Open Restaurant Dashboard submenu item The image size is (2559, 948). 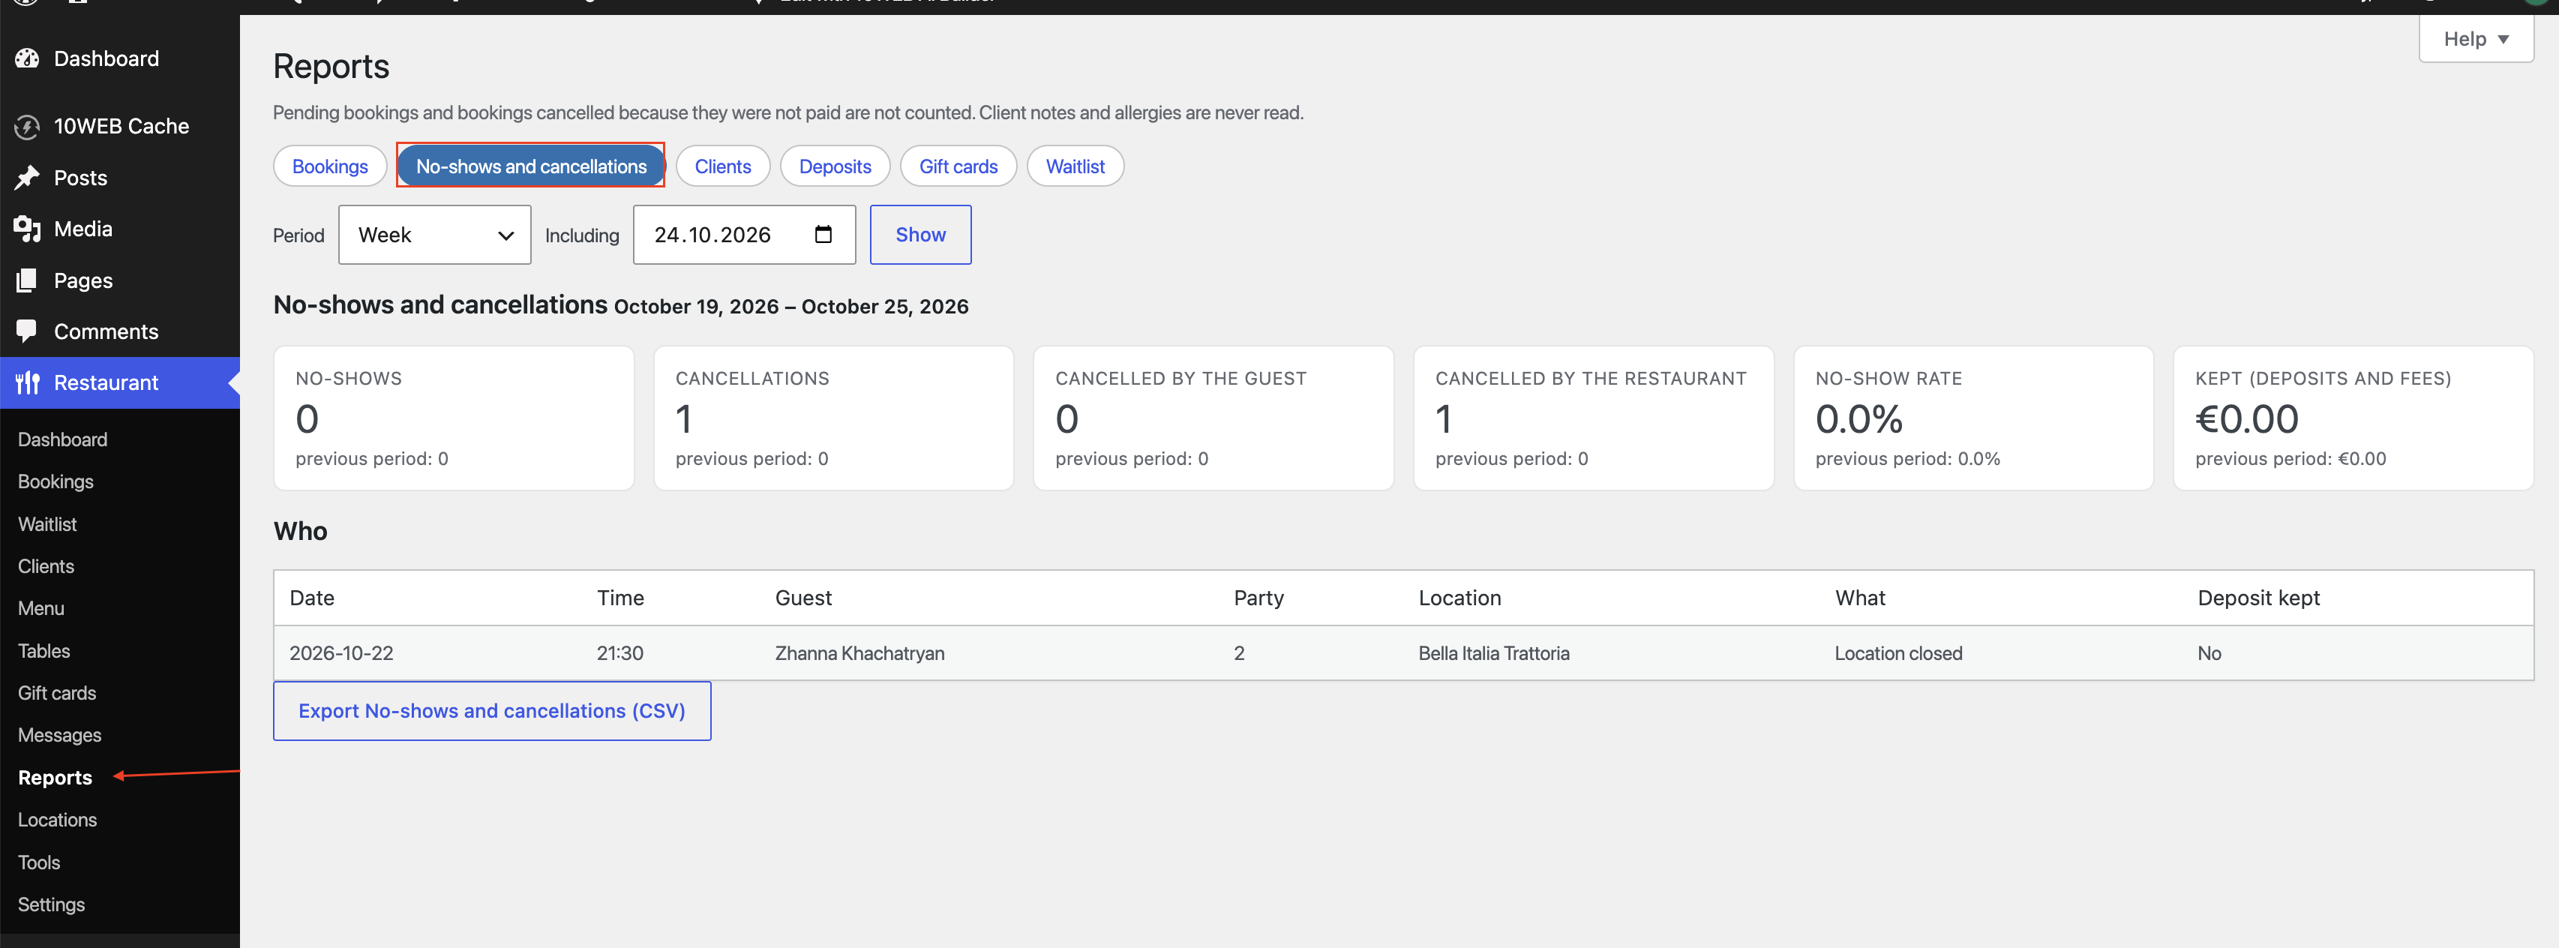61,439
